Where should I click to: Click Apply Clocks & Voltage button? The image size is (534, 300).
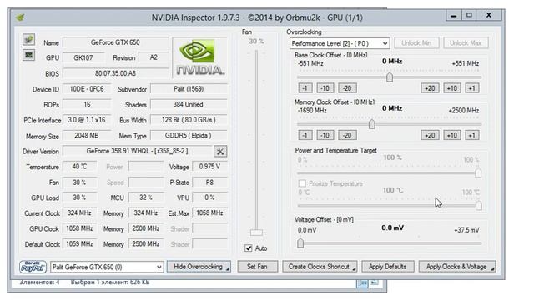[457, 267]
